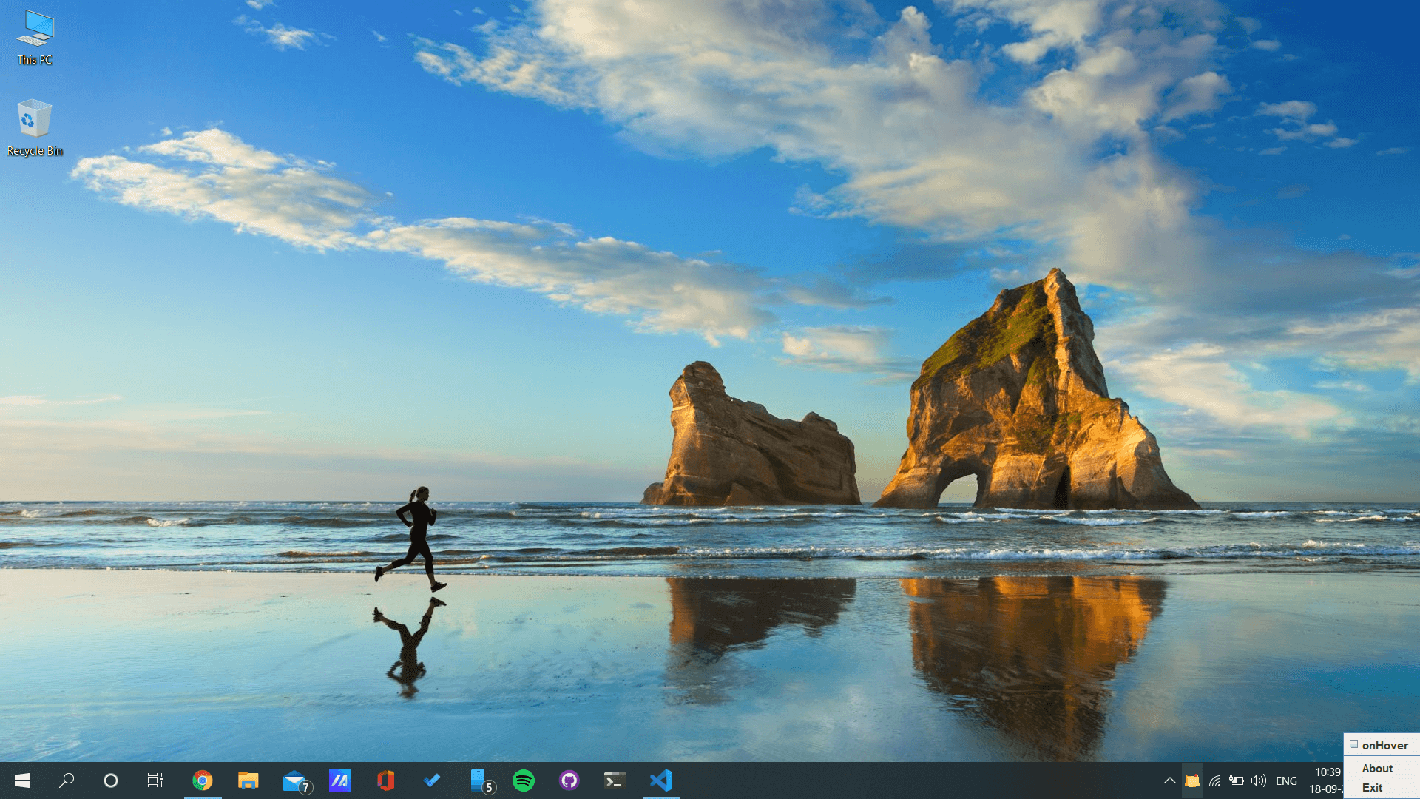This screenshot has height=799, width=1420.
Task: Open the terminal app on the taskbar
Action: (x=615, y=781)
